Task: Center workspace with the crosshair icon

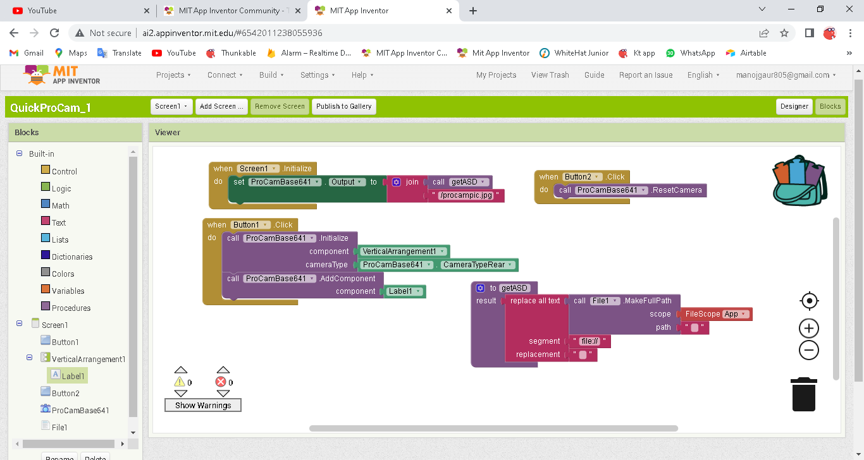Action: click(809, 301)
